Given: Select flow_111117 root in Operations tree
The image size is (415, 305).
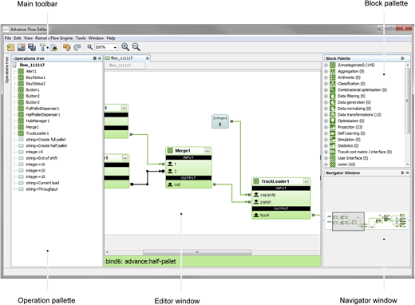Looking at the screenshot, I should (x=32, y=65).
